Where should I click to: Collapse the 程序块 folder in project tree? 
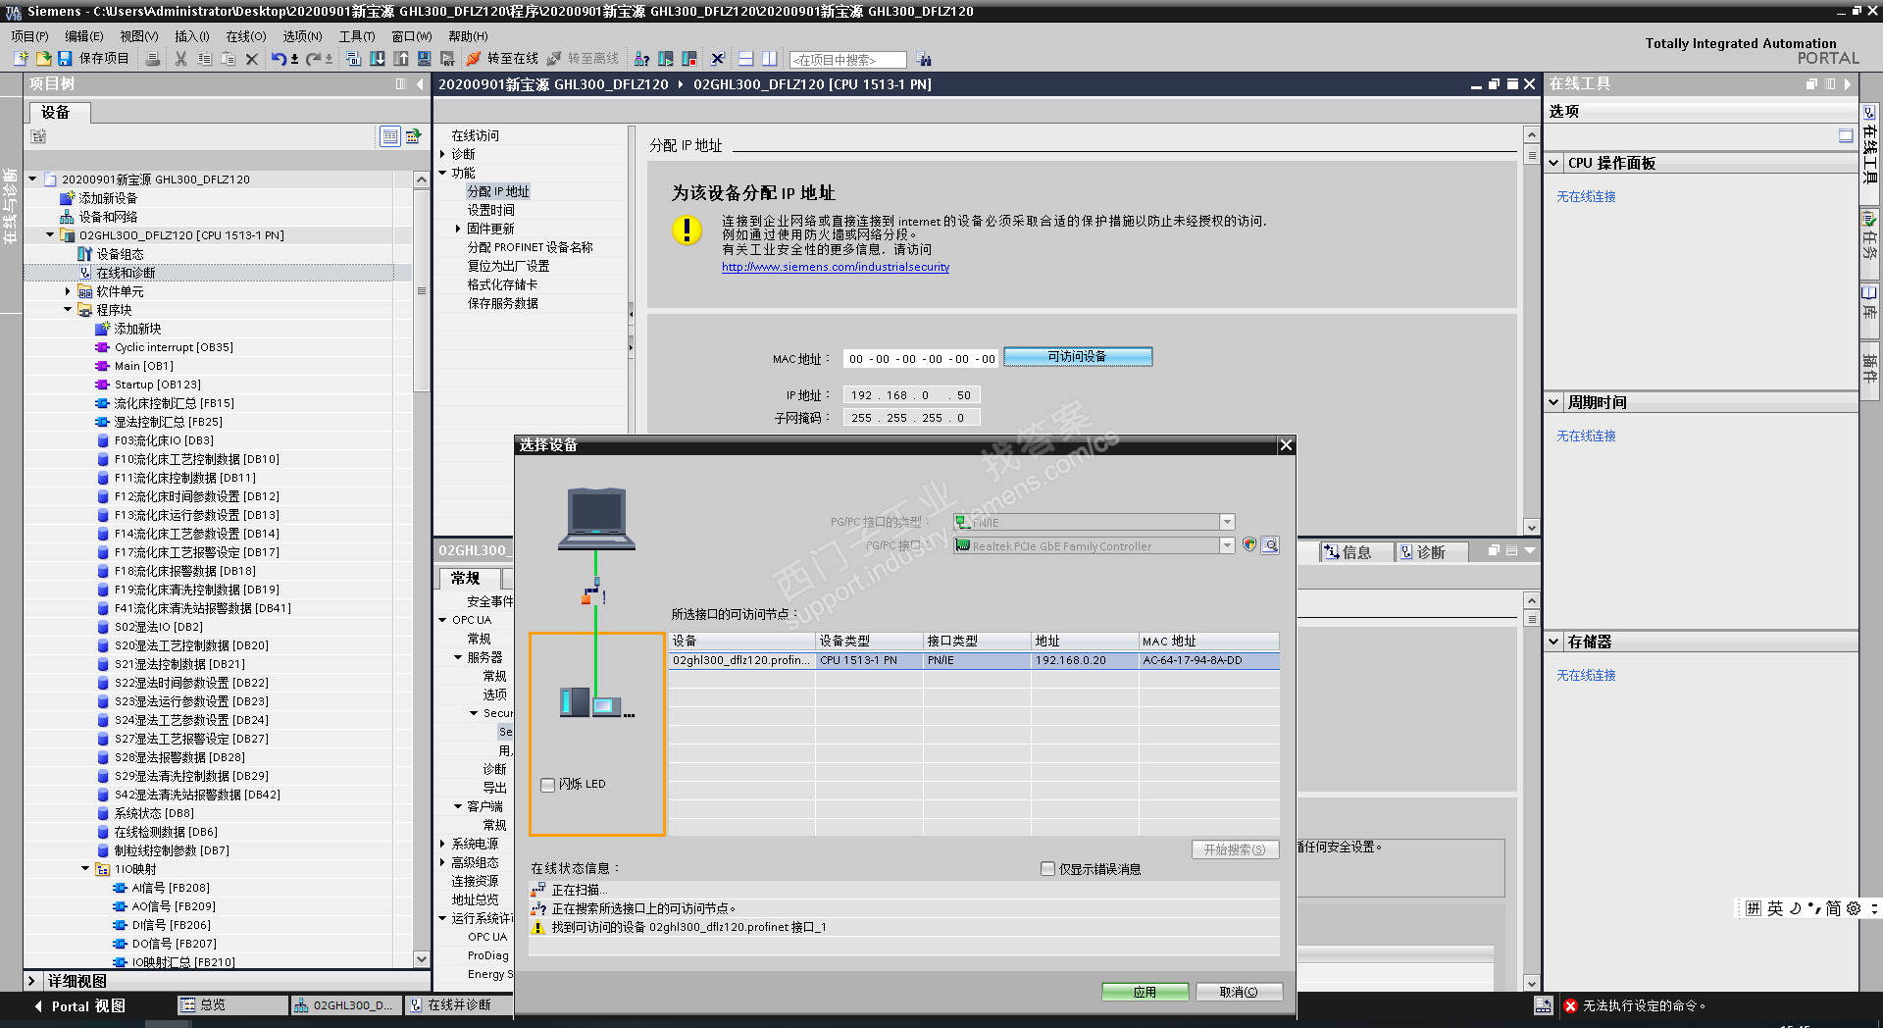[x=68, y=310]
